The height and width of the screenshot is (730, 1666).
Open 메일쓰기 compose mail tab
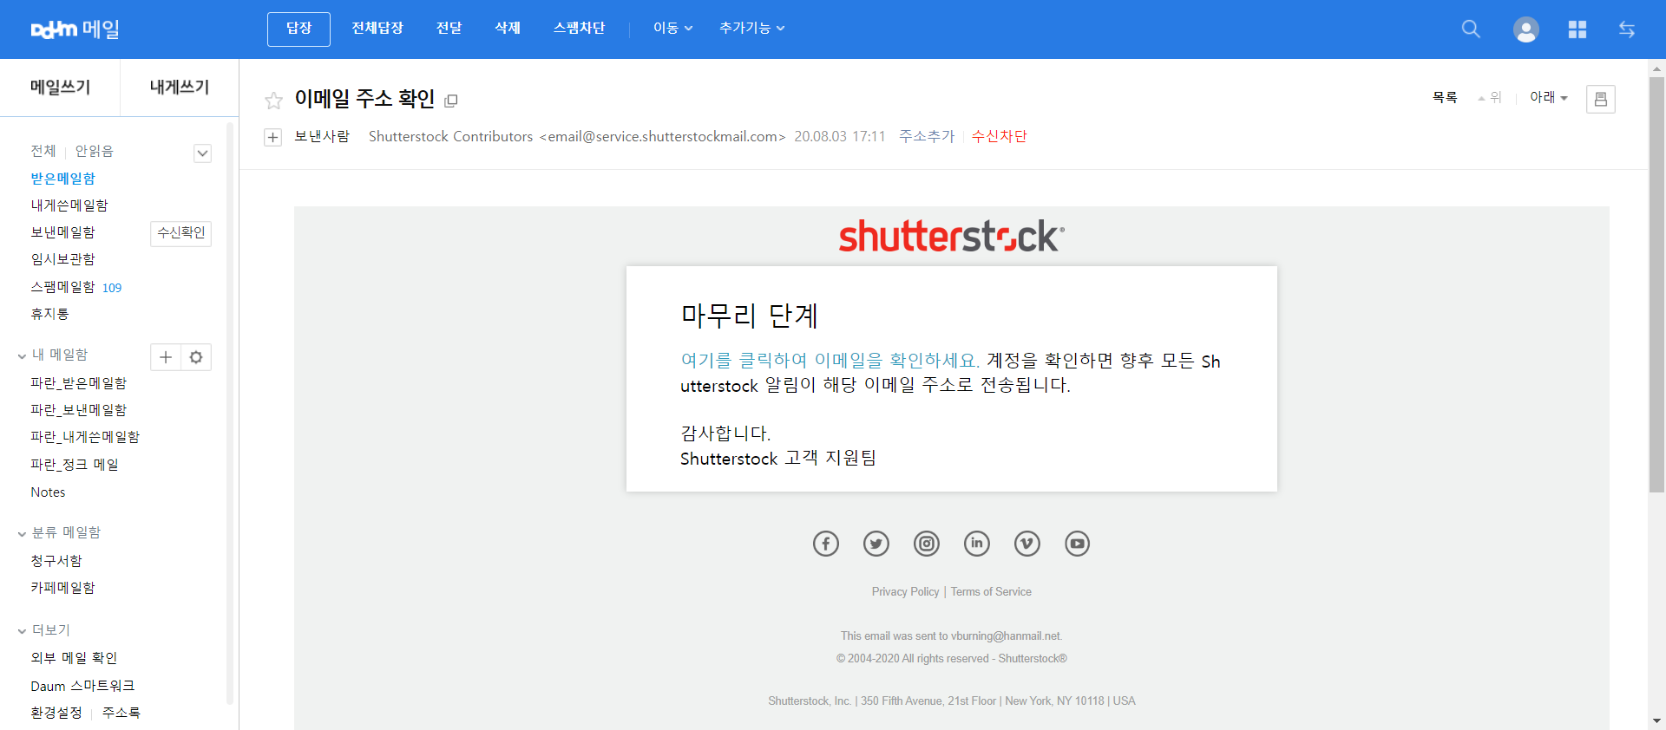[60, 88]
